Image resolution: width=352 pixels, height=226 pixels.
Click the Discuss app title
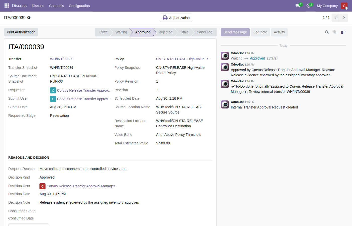click(19, 6)
